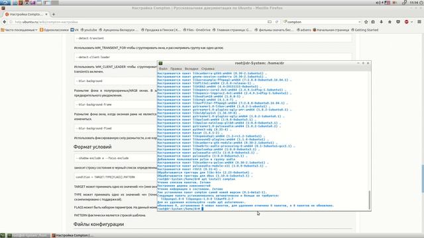This screenshot has width=424, height=238.
Task: Open the VK bookmark
Action: [75, 30]
